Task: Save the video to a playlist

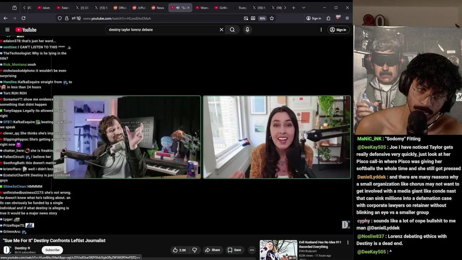Action: point(234,250)
